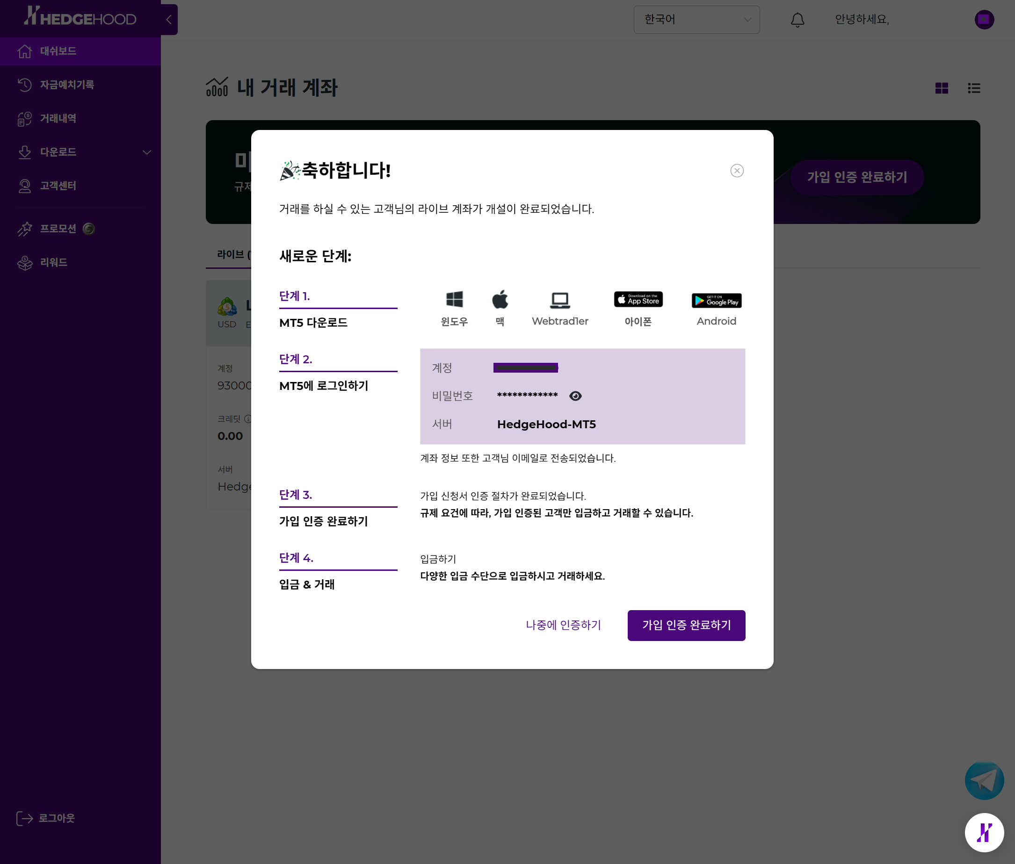Open the Google Play badge for Android
Image resolution: width=1015 pixels, height=864 pixels.
716,300
